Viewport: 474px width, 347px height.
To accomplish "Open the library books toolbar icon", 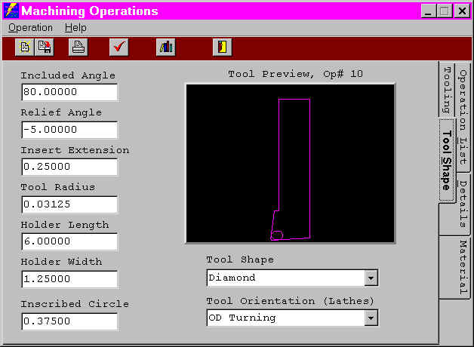I will coord(165,47).
